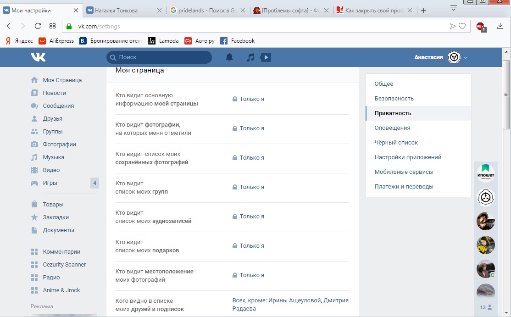
Task: Open the notifications bell
Action: point(229,57)
